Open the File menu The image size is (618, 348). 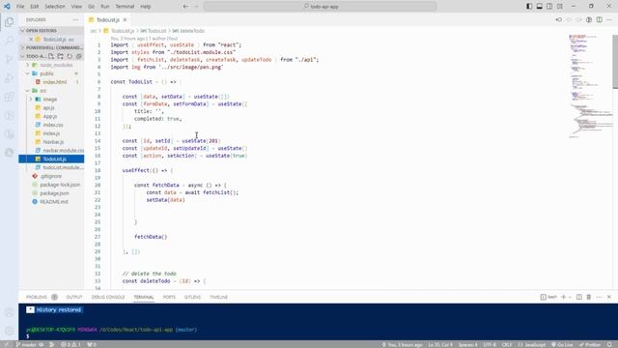point(20,7)
